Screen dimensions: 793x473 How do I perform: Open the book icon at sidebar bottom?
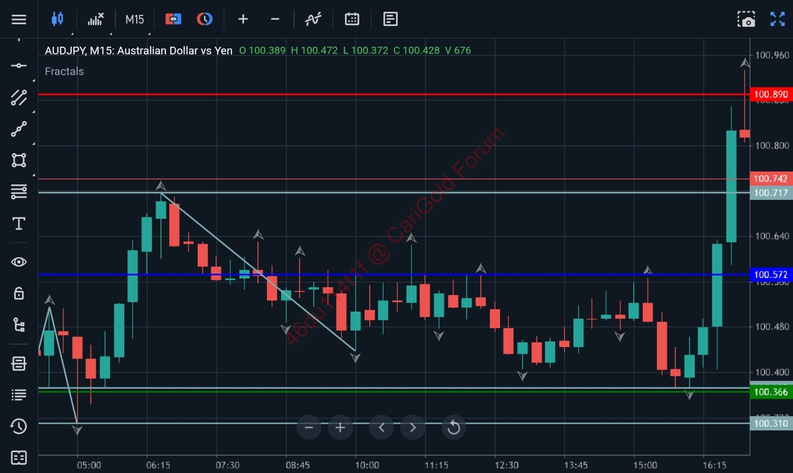pyautogui.click(x=19, y=458)
